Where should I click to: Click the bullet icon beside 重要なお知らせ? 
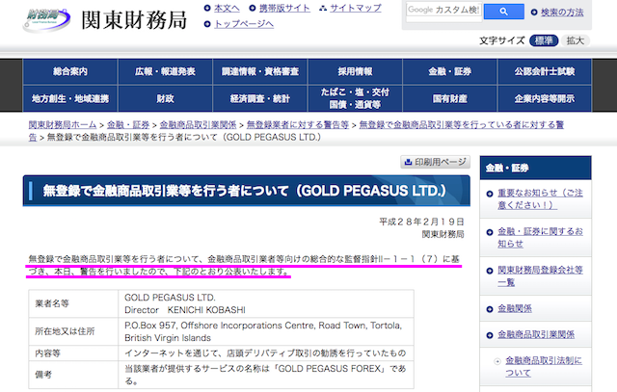pyautogui.click(x=490, y=194)
